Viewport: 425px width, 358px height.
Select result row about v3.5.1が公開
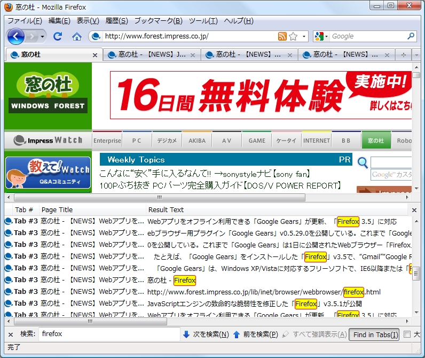tap(208, 303)
